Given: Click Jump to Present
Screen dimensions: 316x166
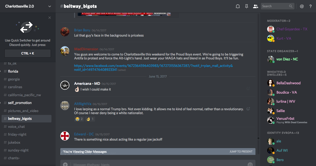Looking at the screenshot, I should click(241, 151).
